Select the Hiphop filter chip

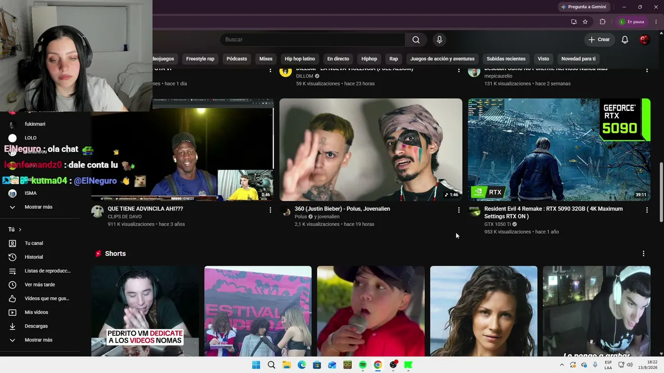(369, 59)
